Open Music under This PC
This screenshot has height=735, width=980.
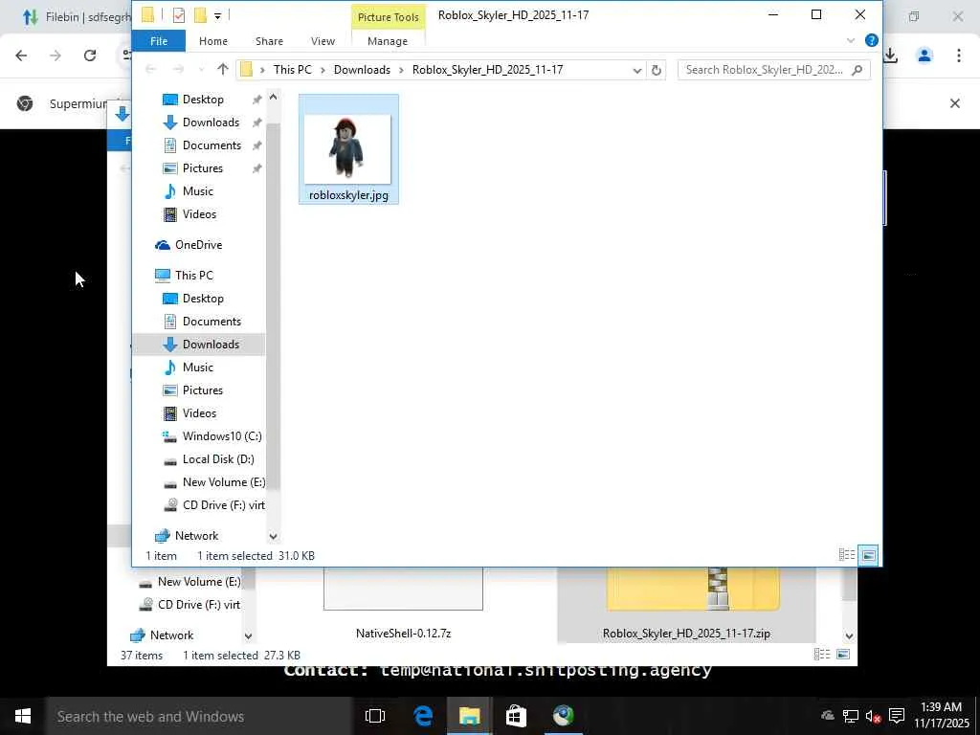(197, 367)
